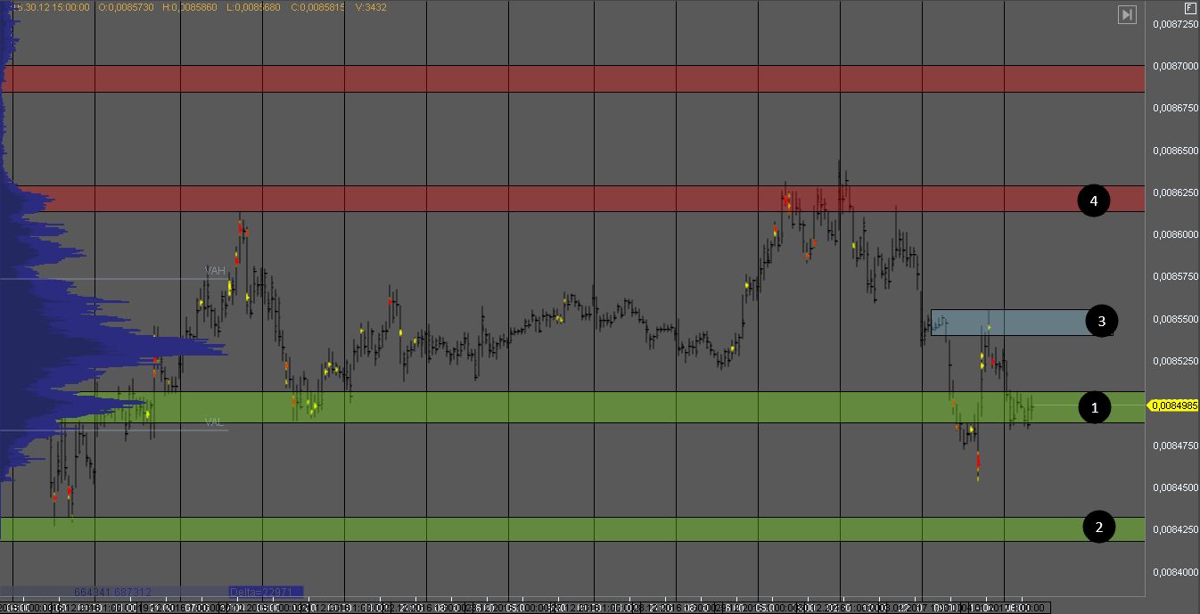Screen dimensions: 1200x614
Task: Select the topmost red resistance zone
Action: pyautogui.click(x=571, y=78)
